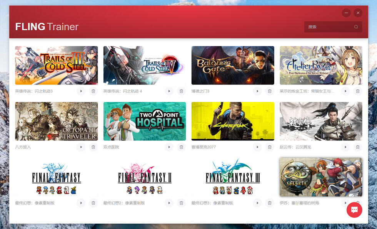Delete 赵云传：云汉腾龙 trainer
This screenshot has height=229, width=377.
click(358, 147)
